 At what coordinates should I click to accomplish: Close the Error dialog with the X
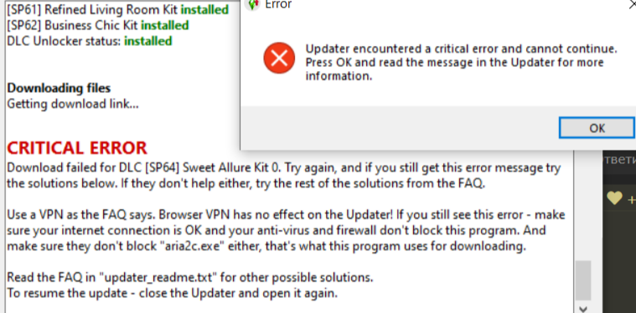pyautogui.click(x=632, y=4)
